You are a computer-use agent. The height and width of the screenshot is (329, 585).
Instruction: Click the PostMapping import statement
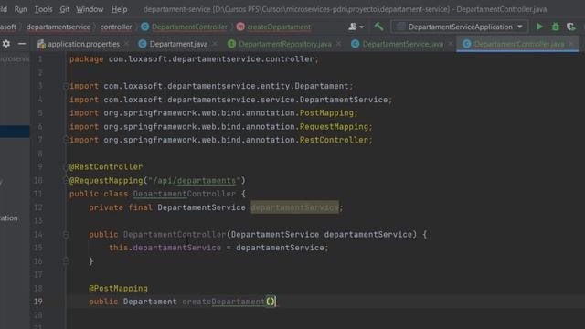[213, 113]
